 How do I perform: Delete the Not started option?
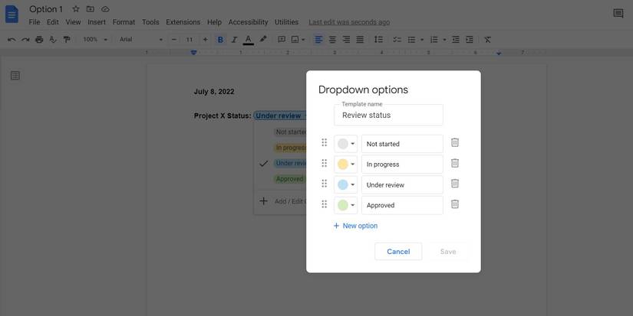pos(454,142)
